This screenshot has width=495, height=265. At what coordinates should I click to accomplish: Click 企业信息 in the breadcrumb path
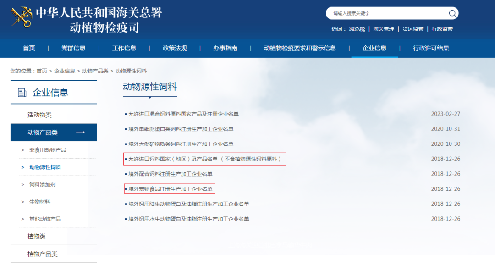pyautogui.click(x=65, y=71)
